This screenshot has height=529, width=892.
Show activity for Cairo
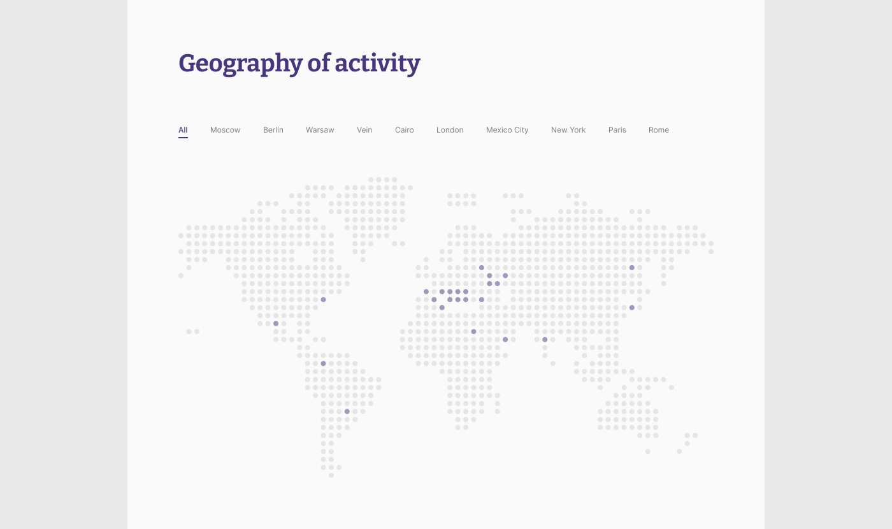point(404,130)
